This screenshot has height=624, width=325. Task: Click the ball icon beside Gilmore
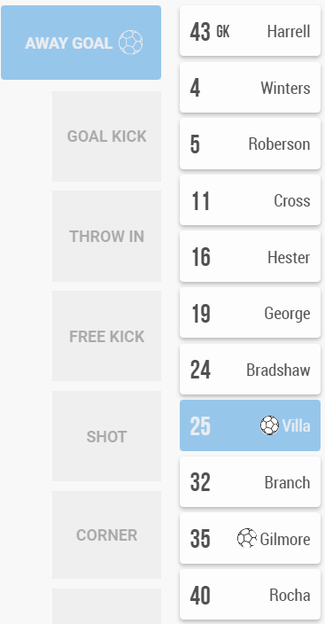point(247,538)
